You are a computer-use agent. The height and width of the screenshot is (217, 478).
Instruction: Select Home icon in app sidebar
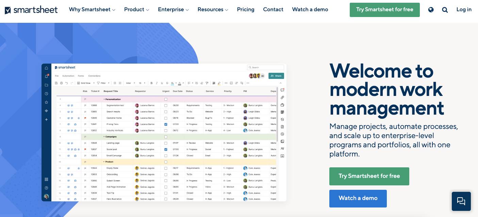pyautogui.click(x=47, y=68)
